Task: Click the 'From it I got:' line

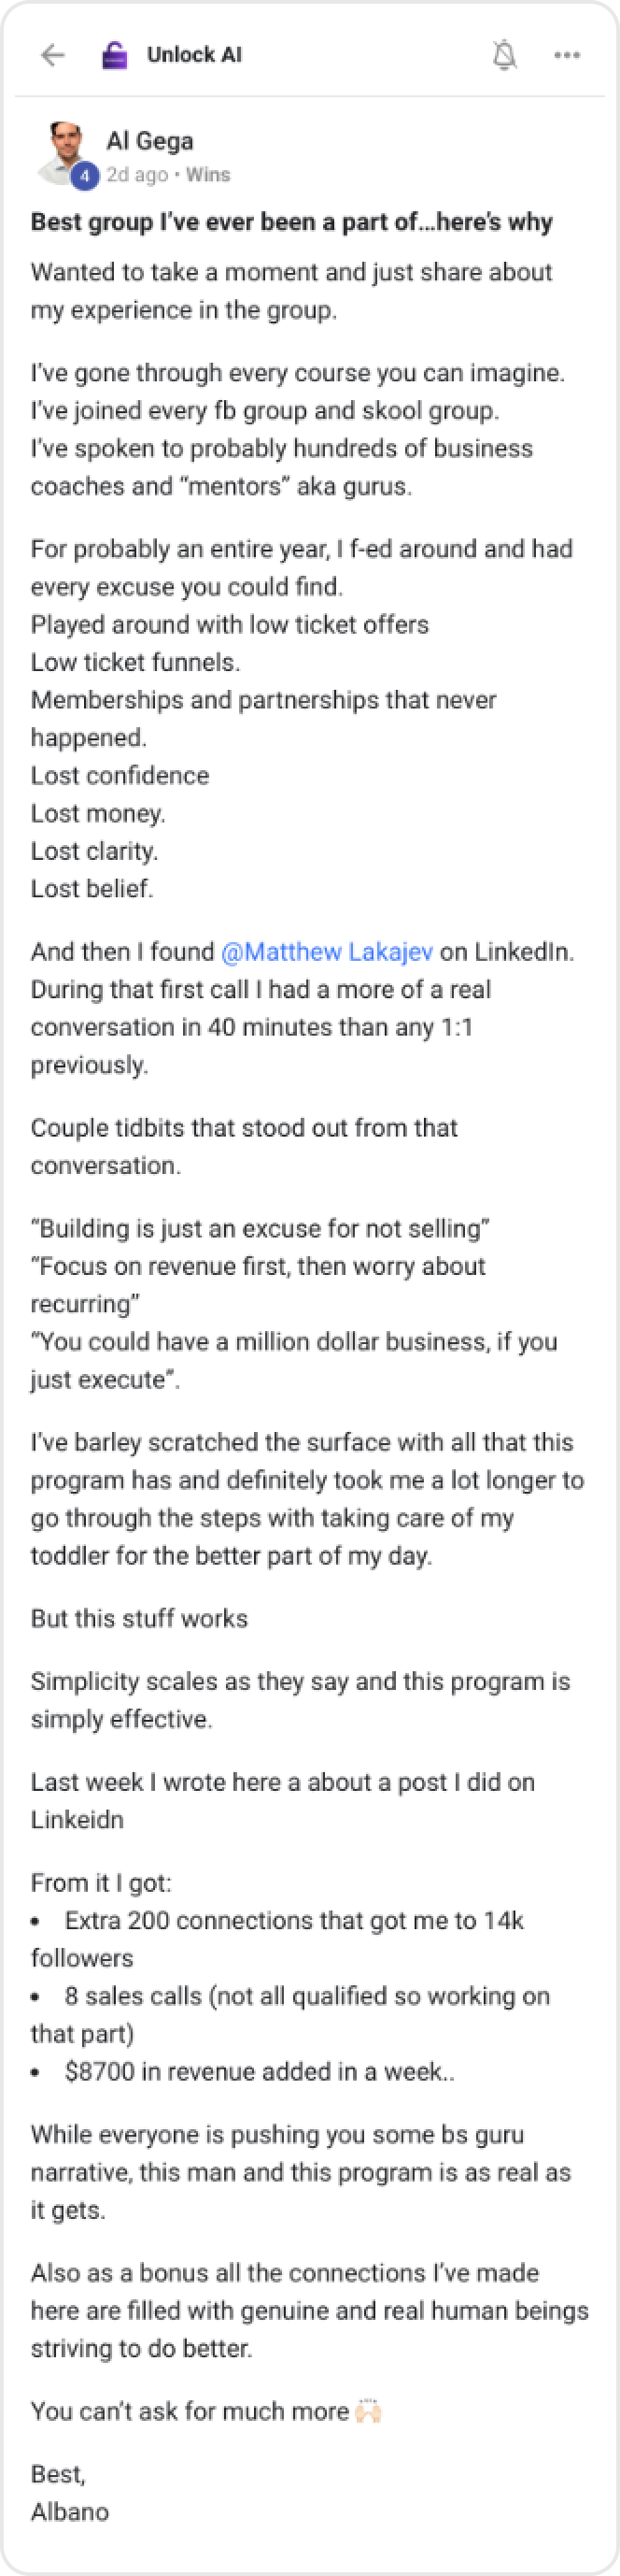Action: click(101, 1882)
